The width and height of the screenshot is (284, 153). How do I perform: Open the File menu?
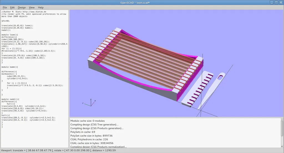[5, 7]
